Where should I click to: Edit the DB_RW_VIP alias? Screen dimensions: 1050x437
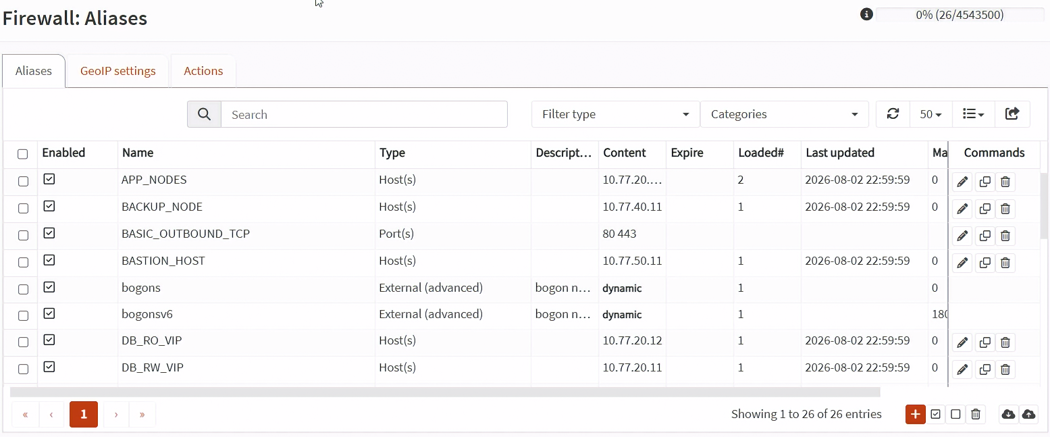[x=962, y=369]
